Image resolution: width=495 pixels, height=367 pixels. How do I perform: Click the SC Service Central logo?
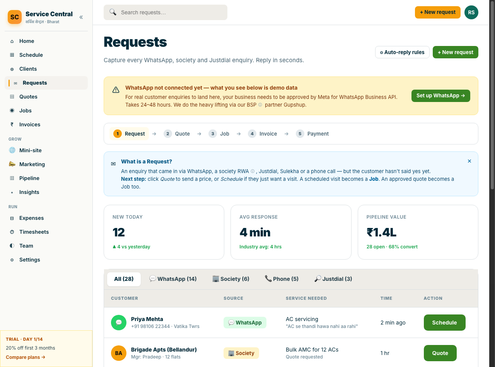[15, 17]
